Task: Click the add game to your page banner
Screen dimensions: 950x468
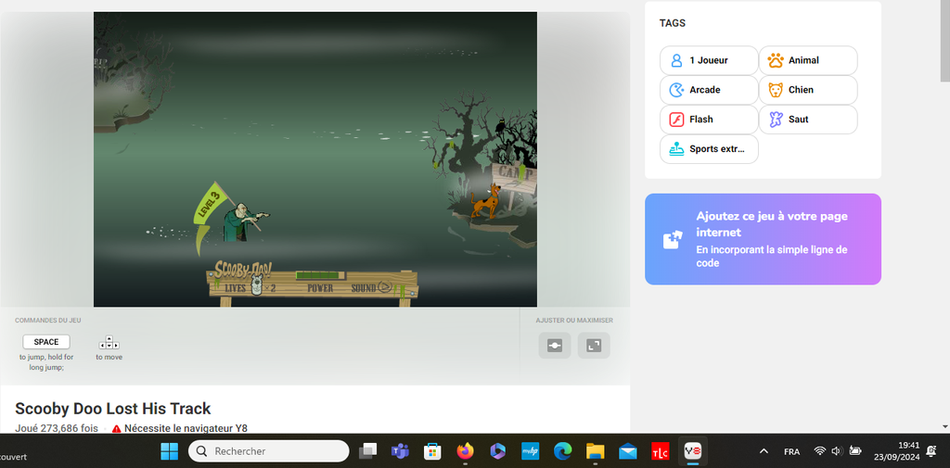Action: coord(763,239)
